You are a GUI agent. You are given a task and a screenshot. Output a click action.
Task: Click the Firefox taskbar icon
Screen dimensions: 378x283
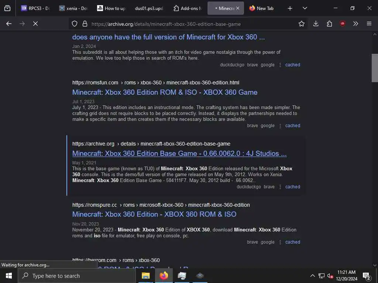[164, 276]
